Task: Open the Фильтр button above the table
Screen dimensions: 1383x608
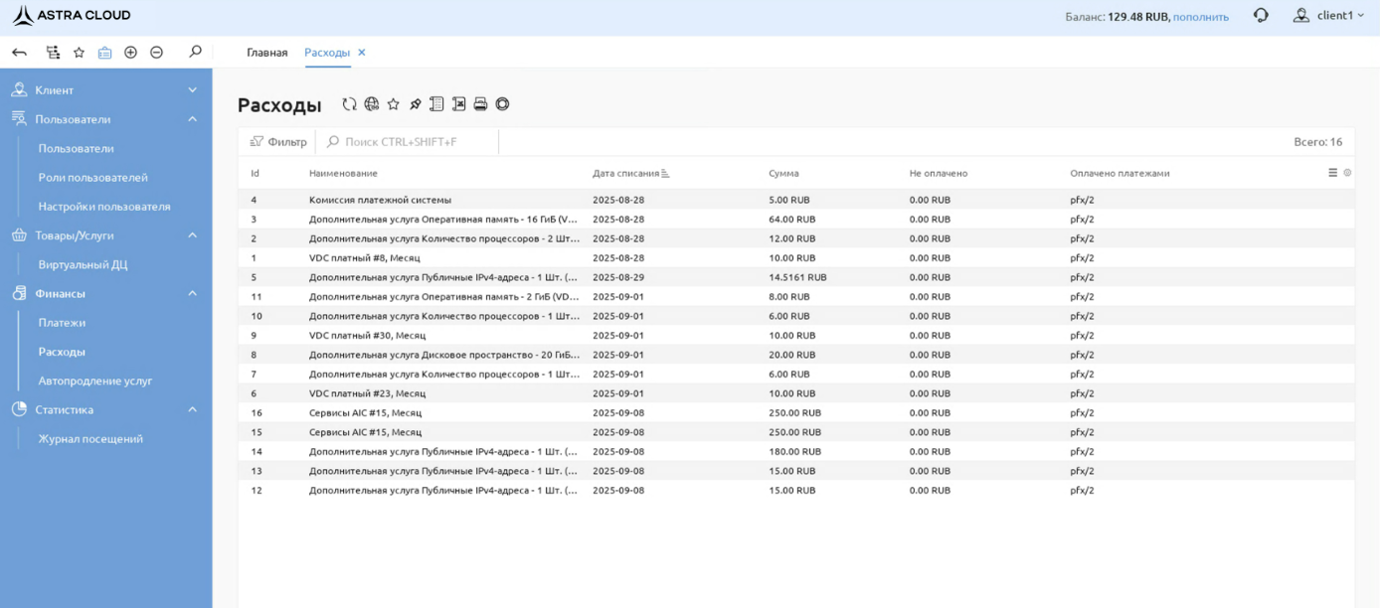Action: point(278,142)
